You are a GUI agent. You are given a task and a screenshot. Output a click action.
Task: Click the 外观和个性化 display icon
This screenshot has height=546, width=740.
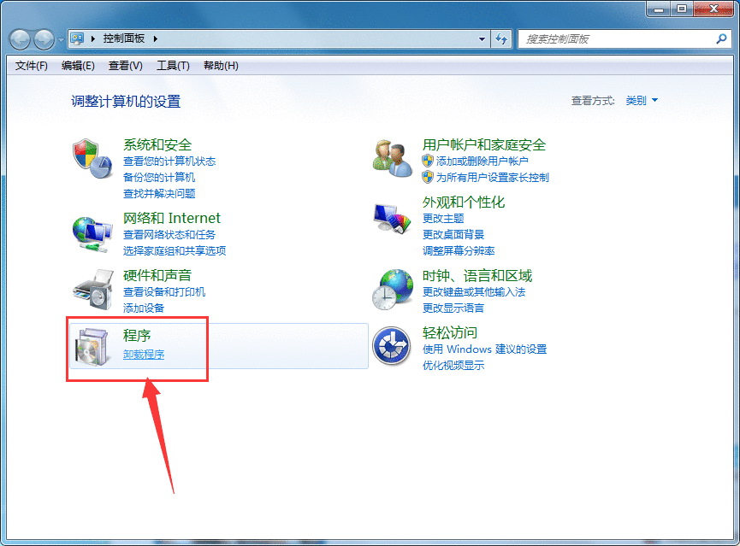392,219
